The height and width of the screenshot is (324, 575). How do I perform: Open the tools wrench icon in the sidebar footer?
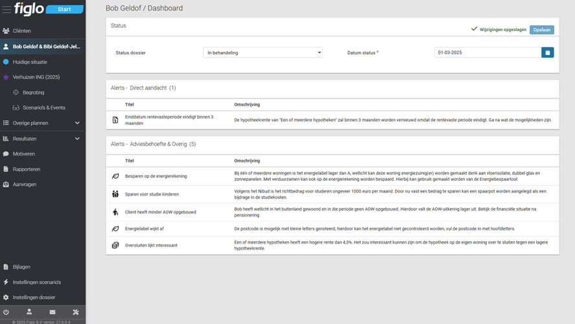click(x=76, y=312)
